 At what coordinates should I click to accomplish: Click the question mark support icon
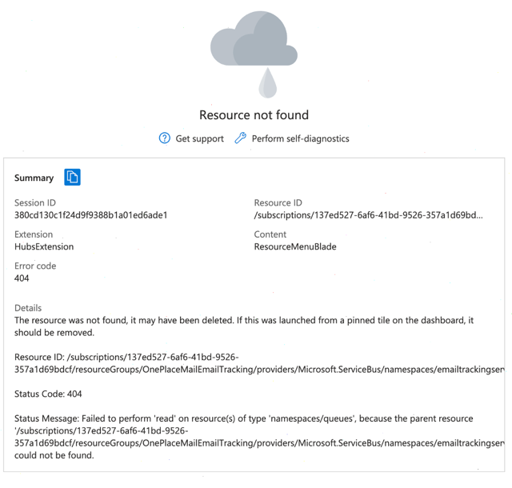point(165,138)
